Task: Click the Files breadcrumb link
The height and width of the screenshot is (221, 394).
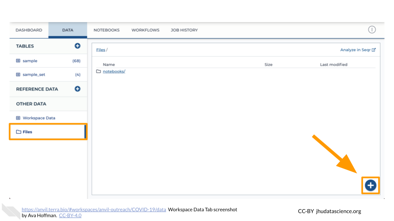Action: coord(101,50)
